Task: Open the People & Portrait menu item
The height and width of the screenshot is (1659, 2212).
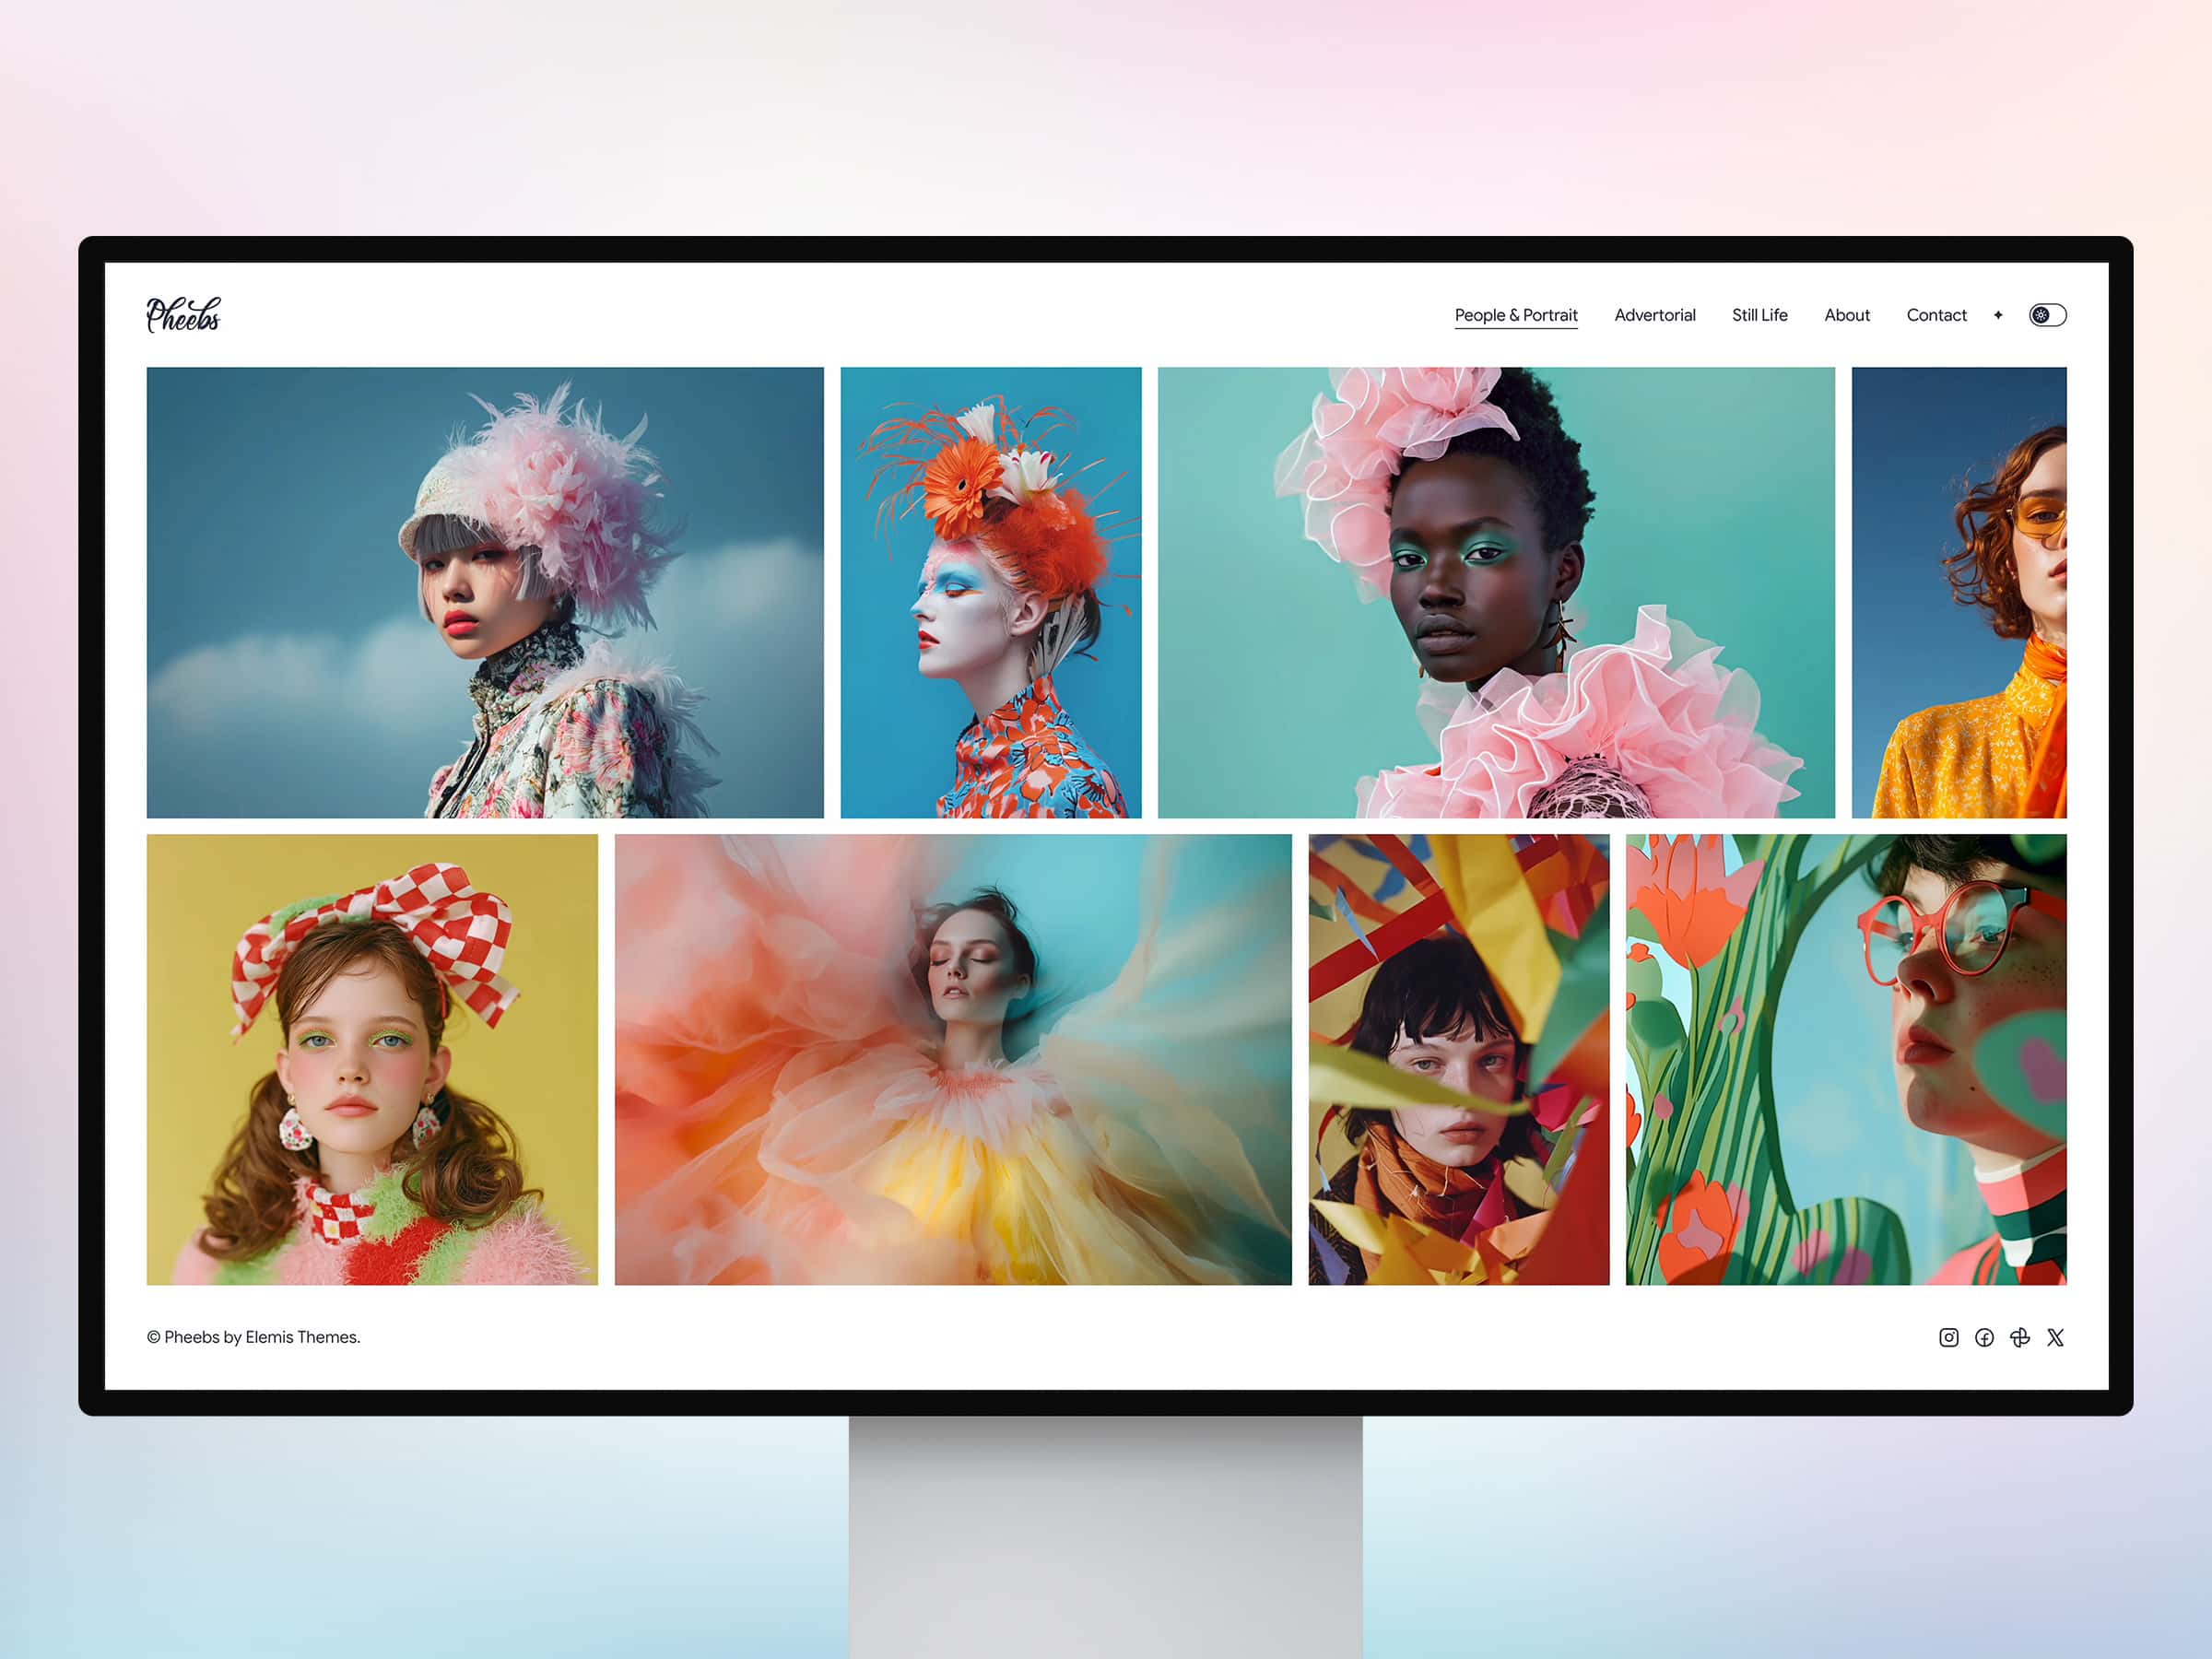Action: pyautogui.click(x=1516, y=315)
